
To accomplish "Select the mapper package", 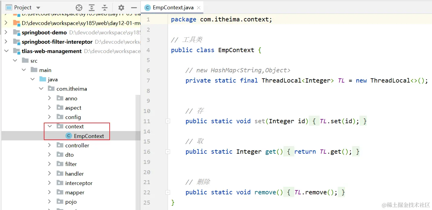I will (x=75, y=192).
